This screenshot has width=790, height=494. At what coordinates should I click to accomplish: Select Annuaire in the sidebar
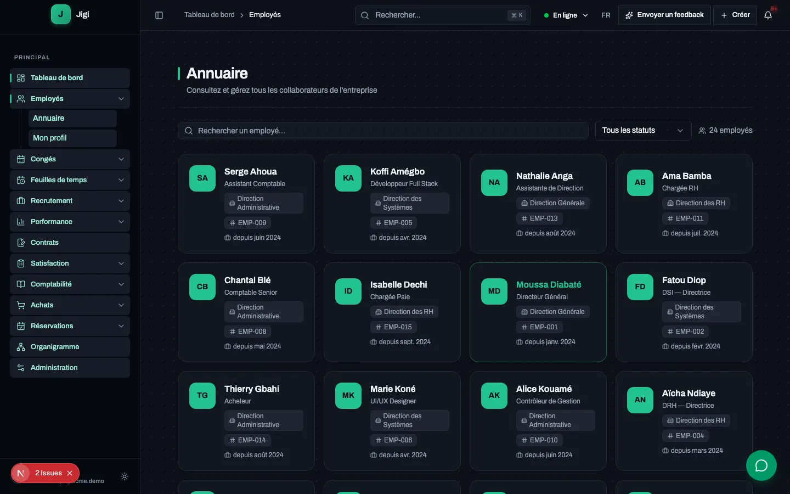pos(72,119)
